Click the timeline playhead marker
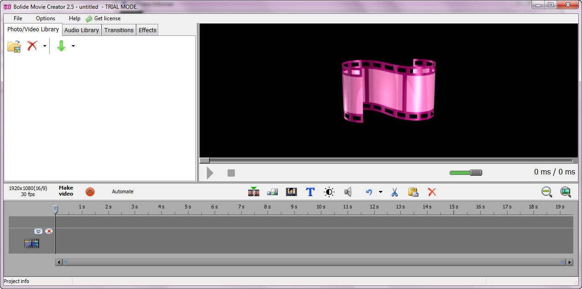 (x=56, y=209)
